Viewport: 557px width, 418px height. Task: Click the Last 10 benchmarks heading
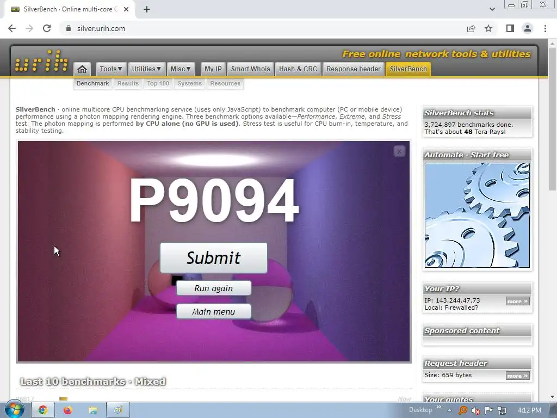pos(92,382)
